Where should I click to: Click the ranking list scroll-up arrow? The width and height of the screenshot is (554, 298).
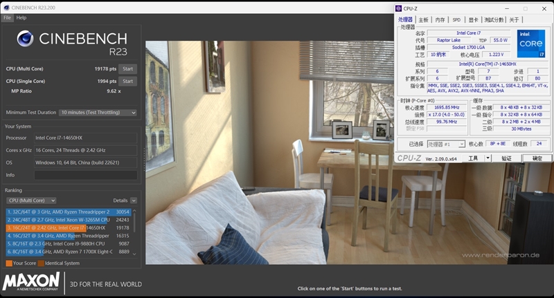(x=134, y=211)
